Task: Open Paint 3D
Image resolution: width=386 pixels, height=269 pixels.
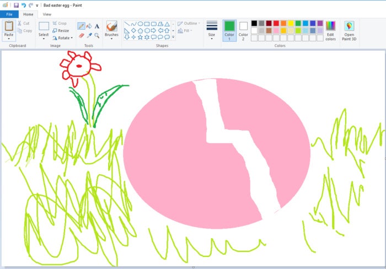Action: tap(349, 30)
